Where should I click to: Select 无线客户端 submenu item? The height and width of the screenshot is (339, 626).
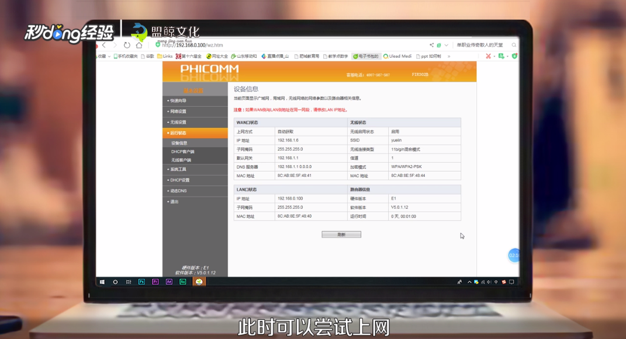(181, 160)
